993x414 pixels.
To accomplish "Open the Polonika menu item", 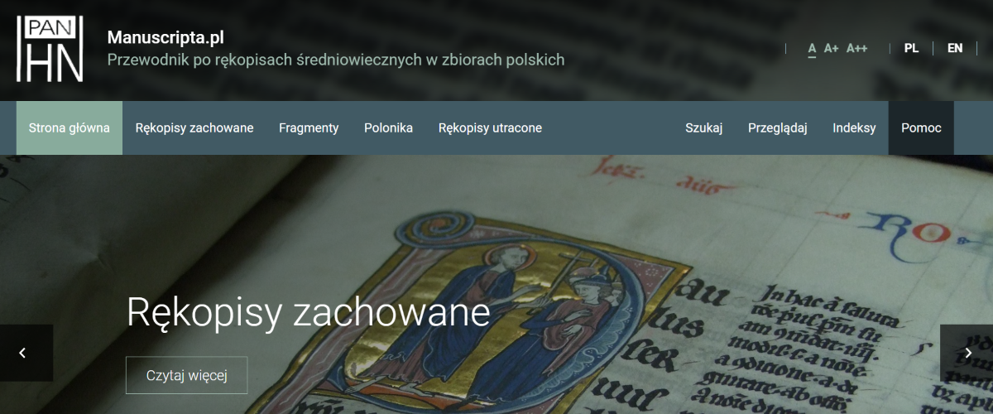I will pos(388,128).
